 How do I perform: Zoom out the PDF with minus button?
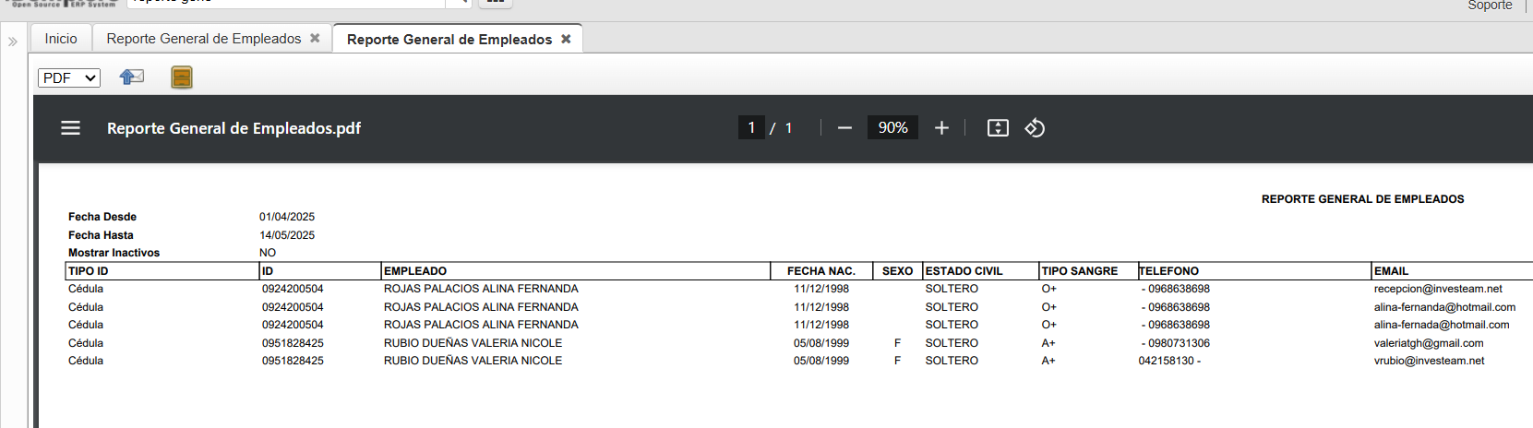(844, 128)
